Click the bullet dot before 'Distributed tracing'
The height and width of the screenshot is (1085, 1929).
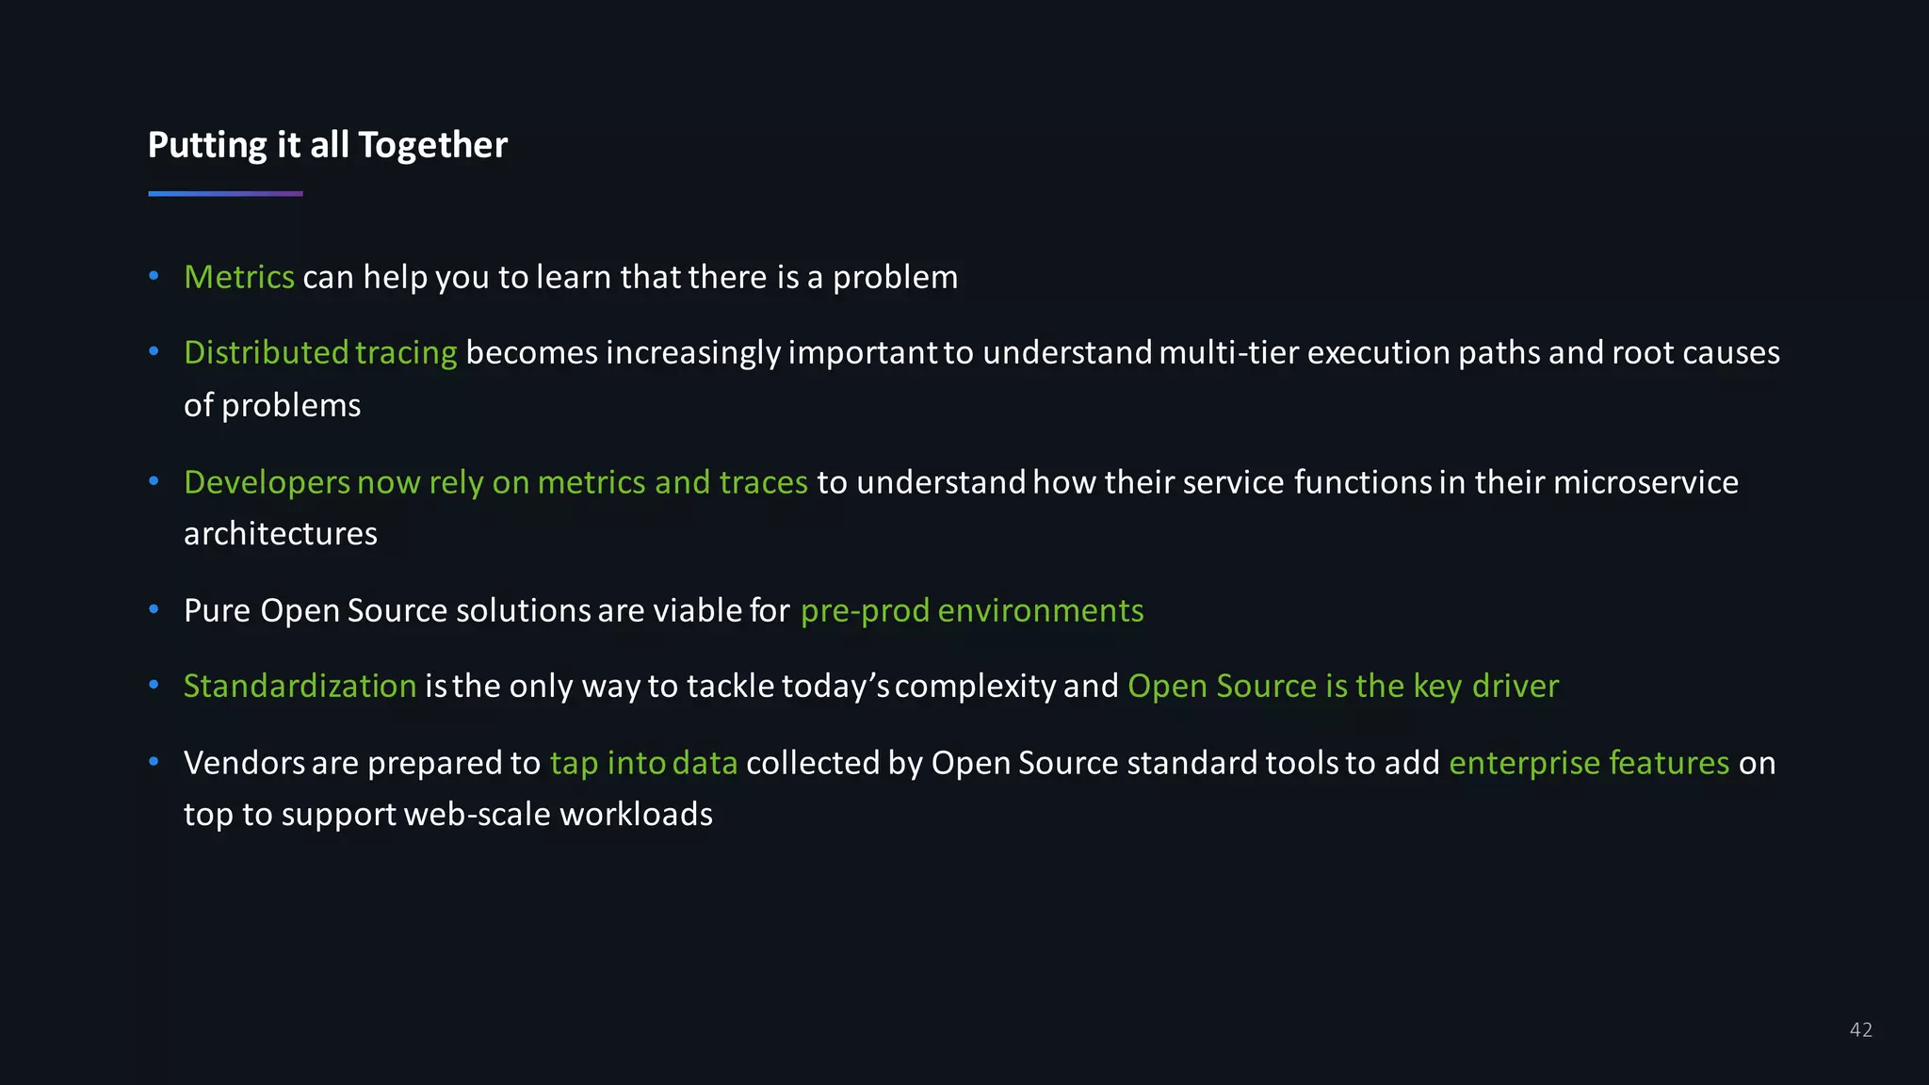click(154, 351)
